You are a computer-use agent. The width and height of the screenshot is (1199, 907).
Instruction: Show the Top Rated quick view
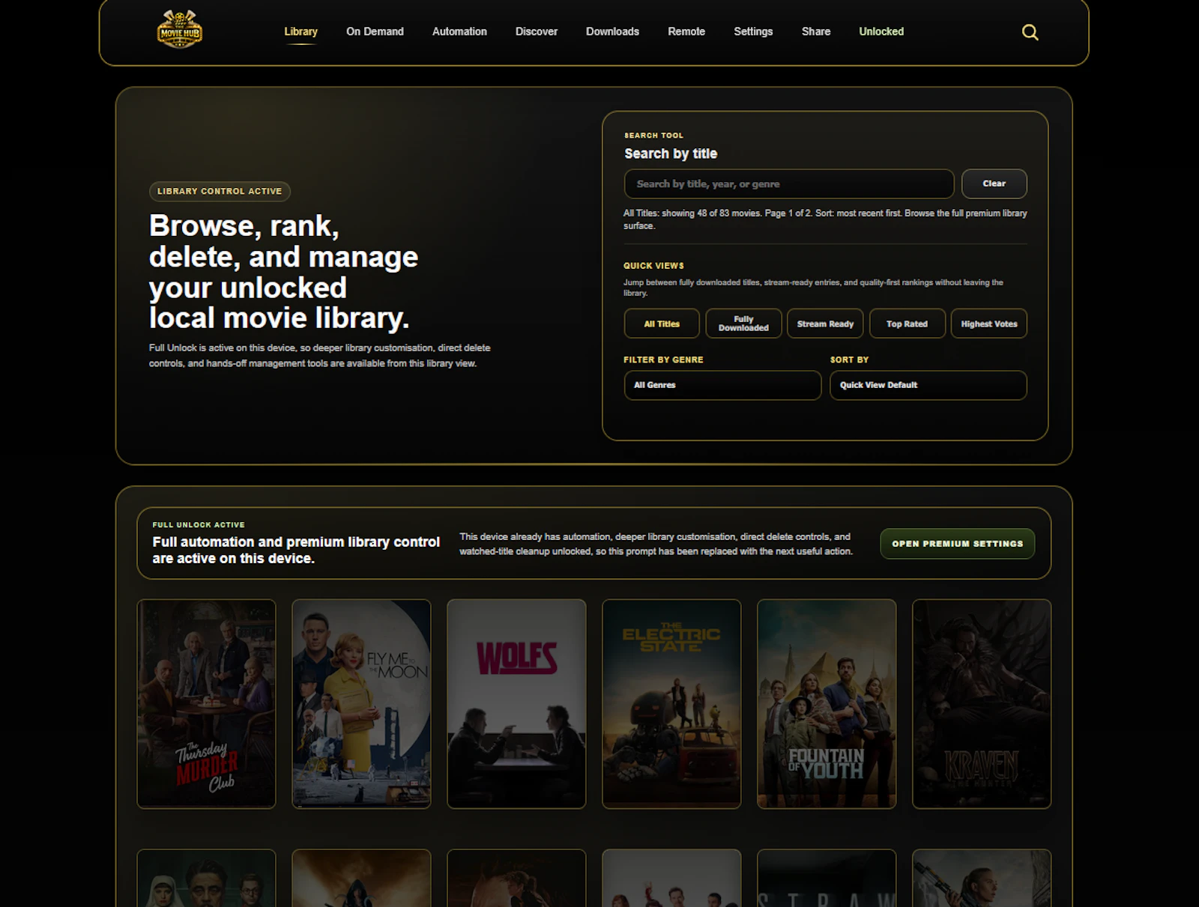[x=907, y=324]
